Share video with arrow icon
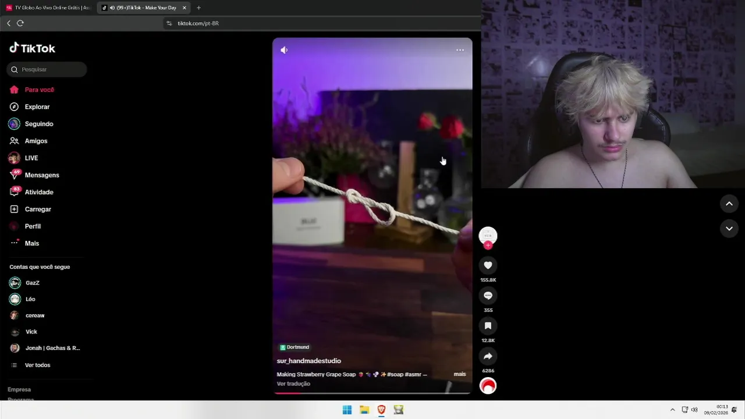Screen dimensions: 745x419 pos(488,356)
